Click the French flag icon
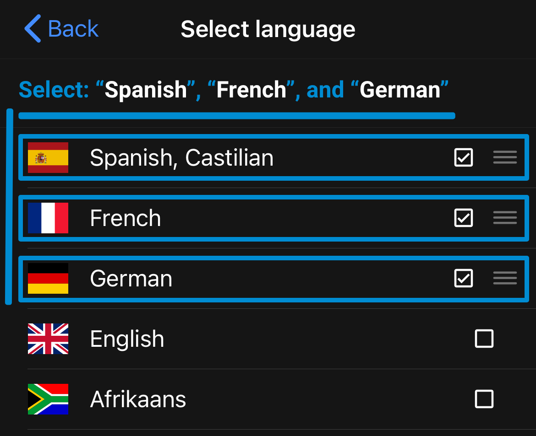Viewport: 536px width, 436px height. click(48, 218)
